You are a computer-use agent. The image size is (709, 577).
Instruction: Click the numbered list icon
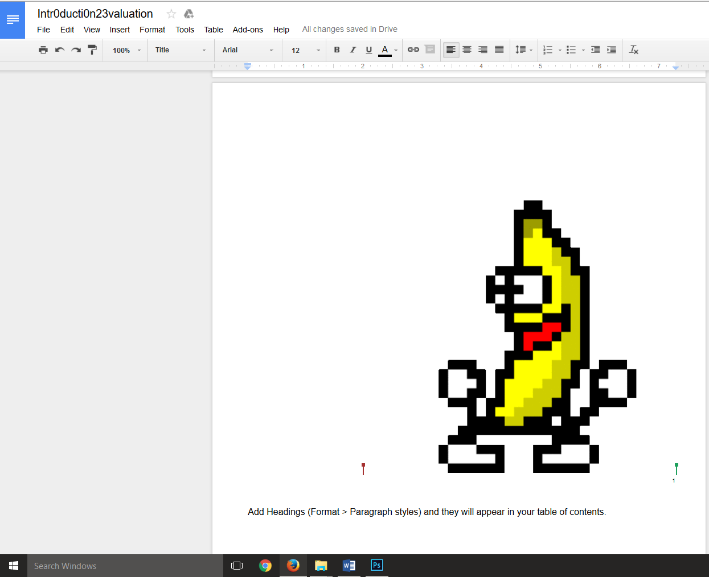tap(548, 50)
